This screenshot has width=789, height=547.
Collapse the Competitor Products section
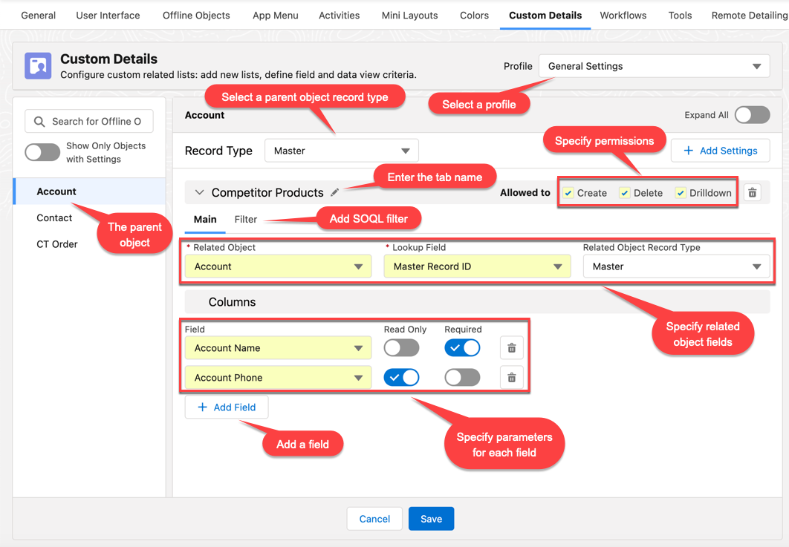(199, 191)
